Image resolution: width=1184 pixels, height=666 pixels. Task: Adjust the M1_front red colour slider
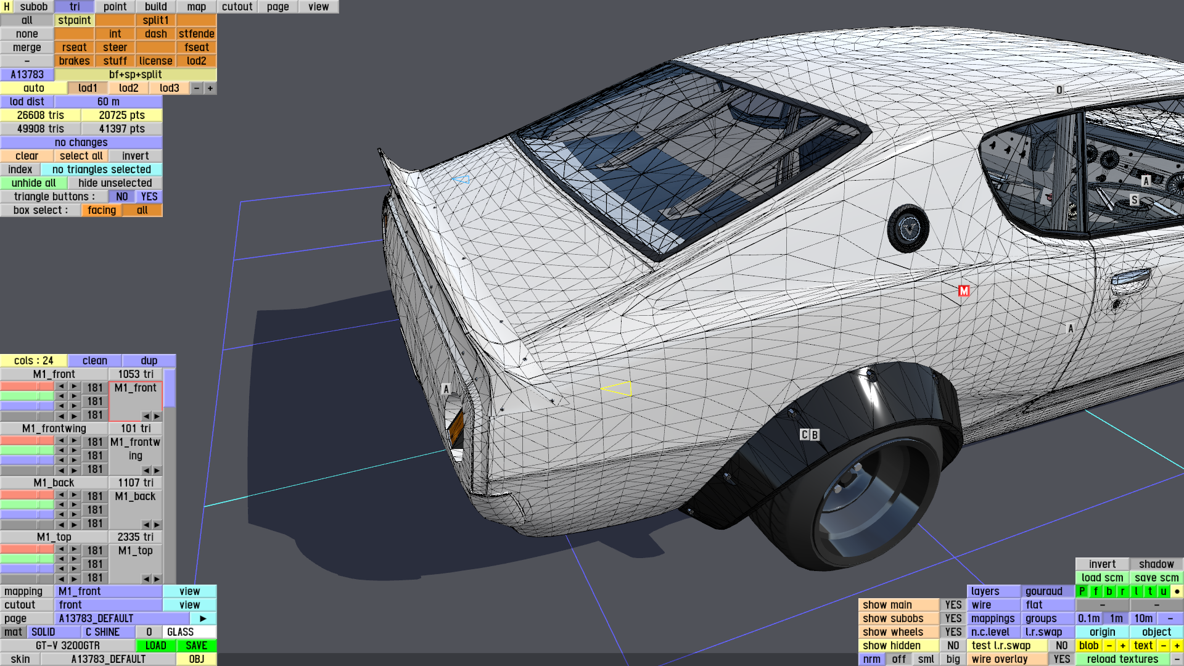click(27, 387)
